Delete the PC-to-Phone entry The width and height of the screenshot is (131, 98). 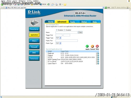[98, 61]
